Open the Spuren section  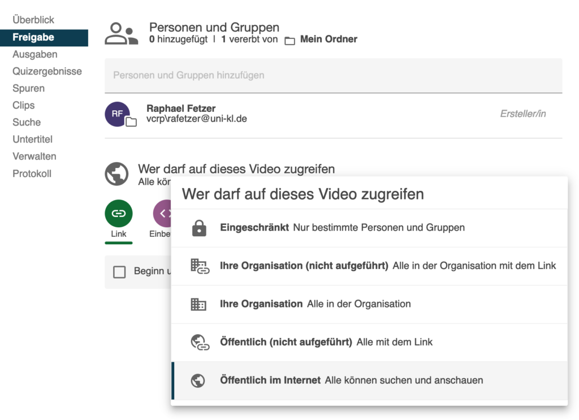pos(28,88)
